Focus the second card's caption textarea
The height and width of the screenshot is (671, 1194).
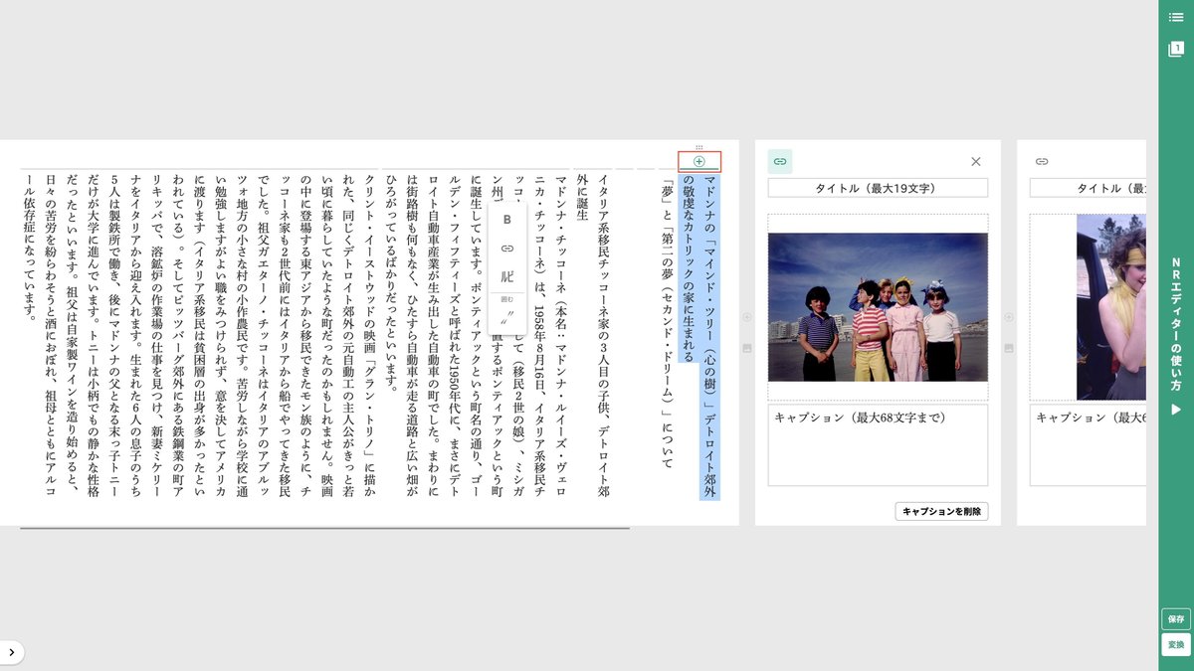point(1088,444)
